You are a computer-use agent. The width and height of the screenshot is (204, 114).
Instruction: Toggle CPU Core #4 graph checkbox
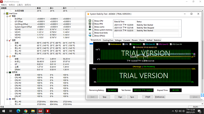click(171, 44)
